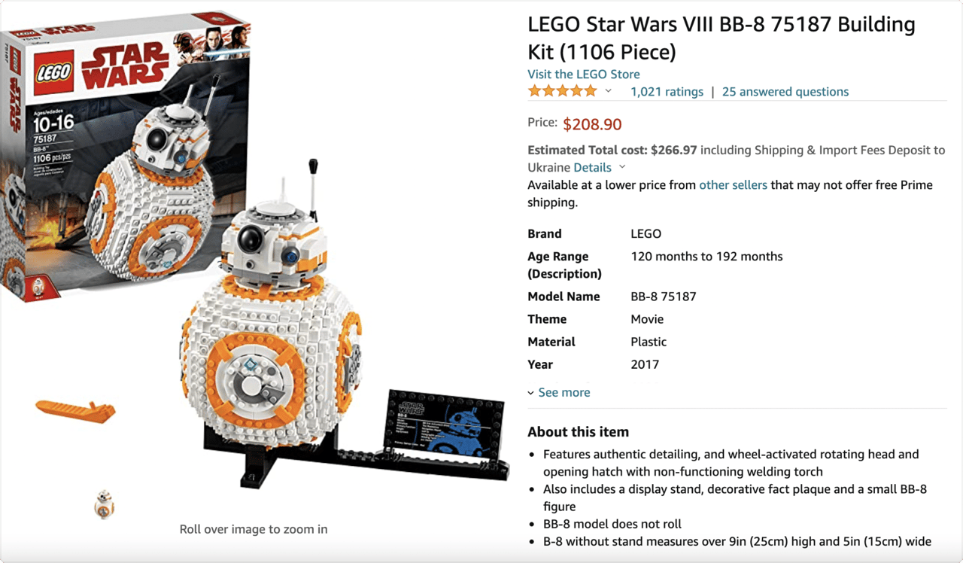Expand the Details shipping cost dropdown
The image size is (963, 563).
(x=600, y=167)
